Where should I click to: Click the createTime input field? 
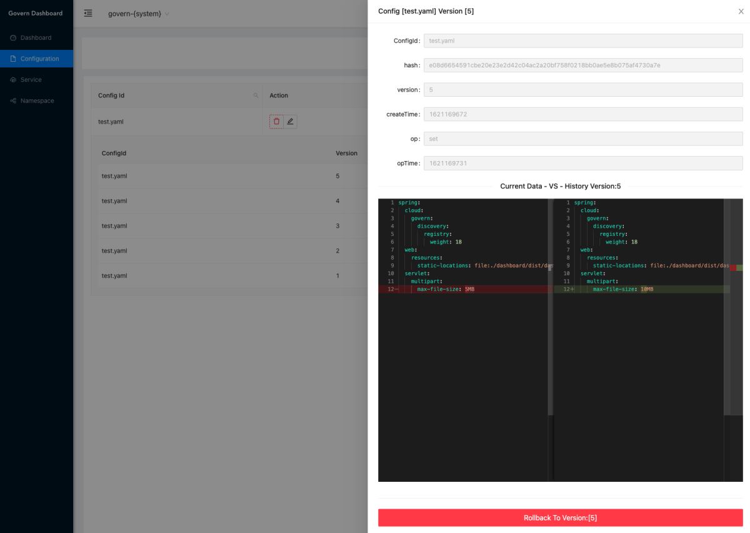[x=582, y=114]
